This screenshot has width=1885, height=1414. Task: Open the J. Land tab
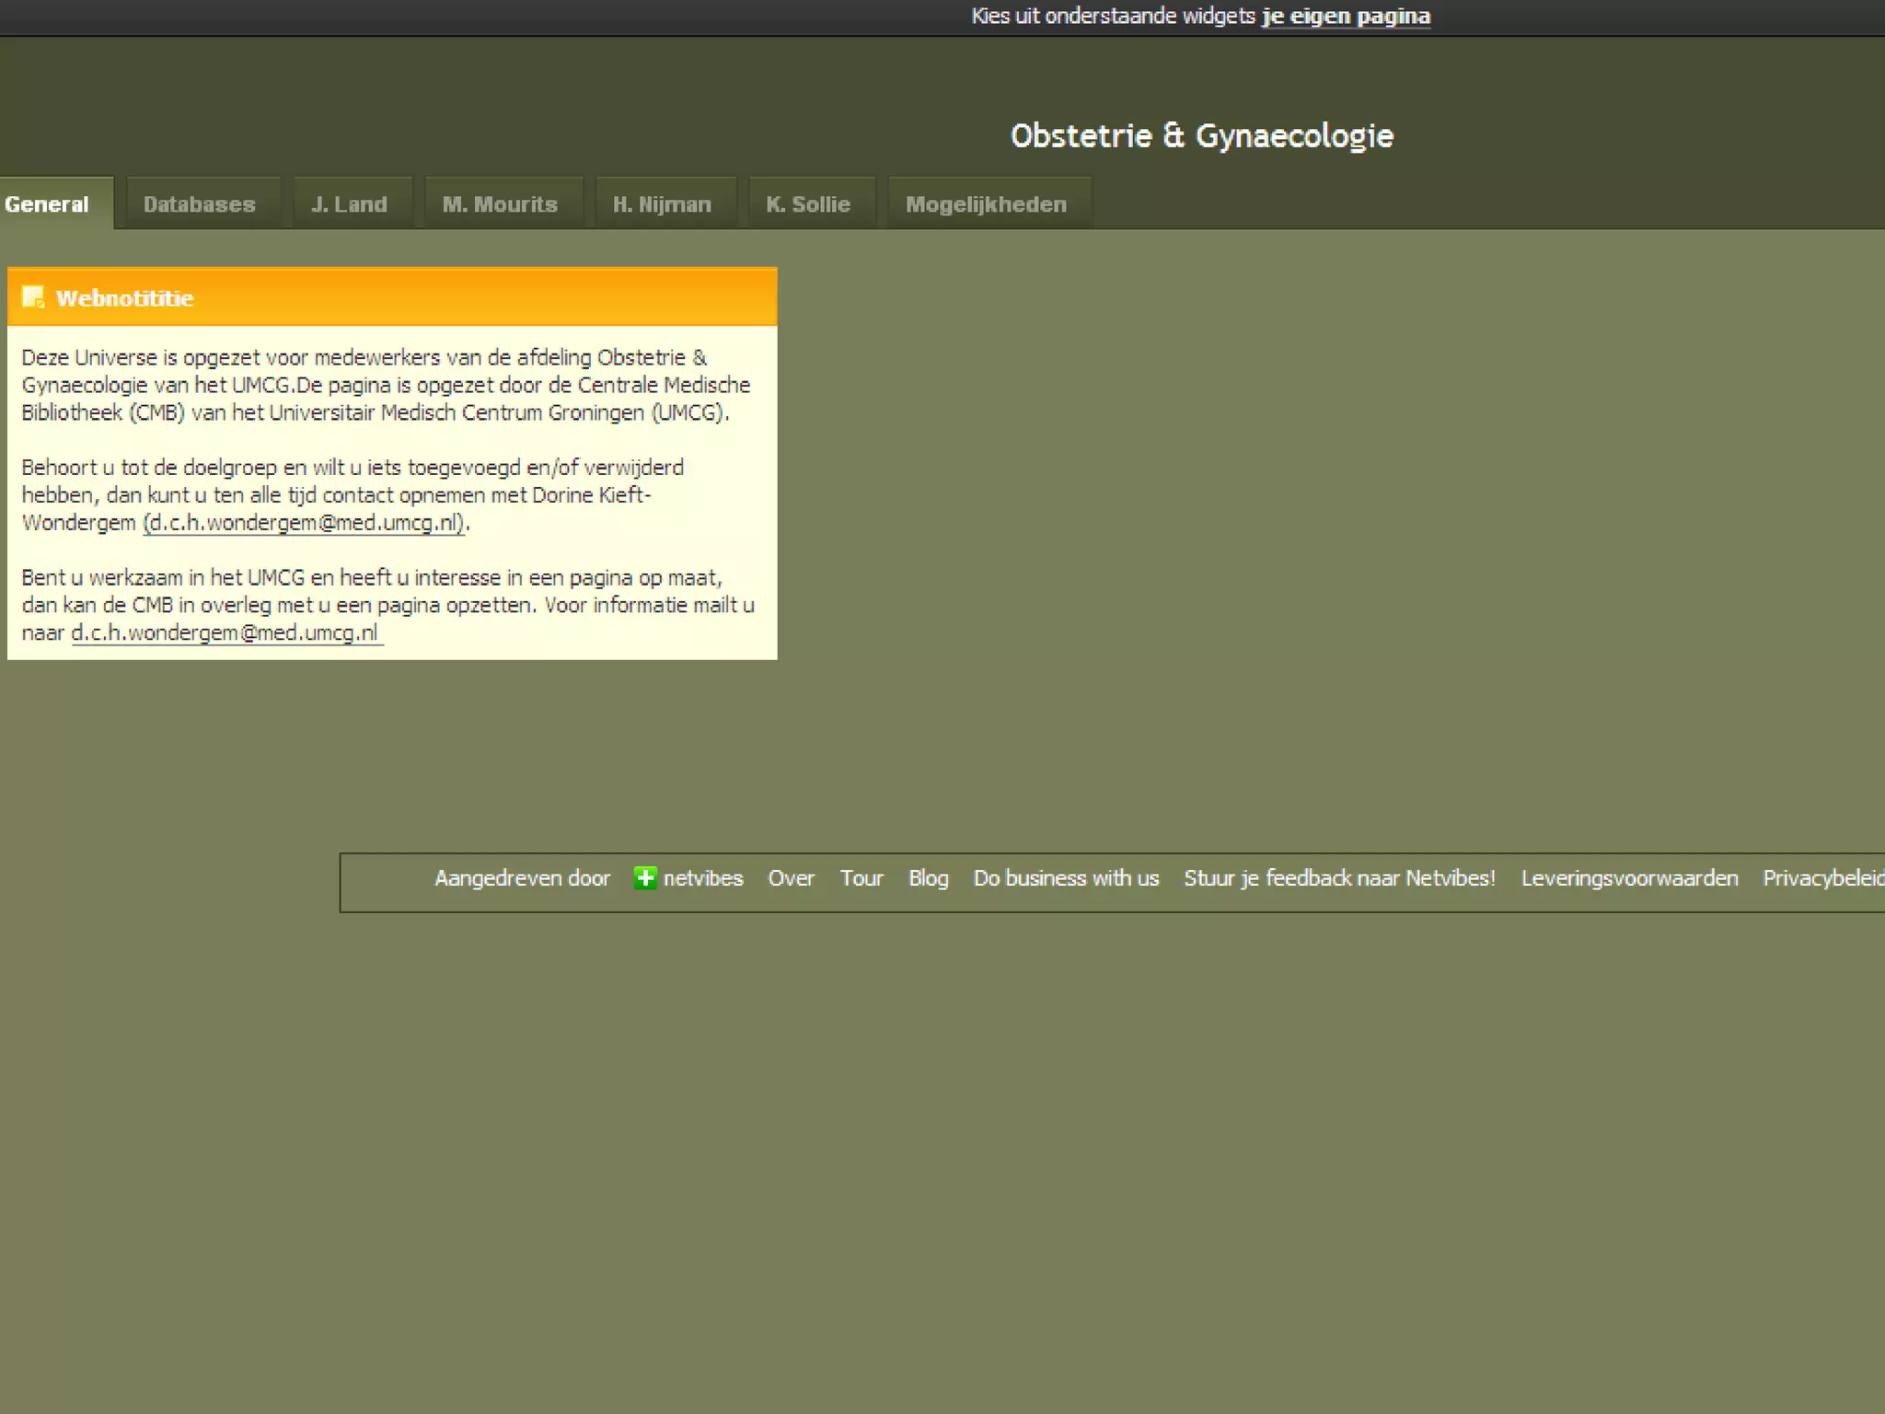[349, 204]
